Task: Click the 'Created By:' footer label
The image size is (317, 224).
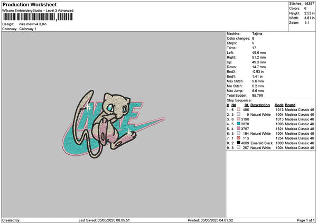Action: click(x=11, y=220)
